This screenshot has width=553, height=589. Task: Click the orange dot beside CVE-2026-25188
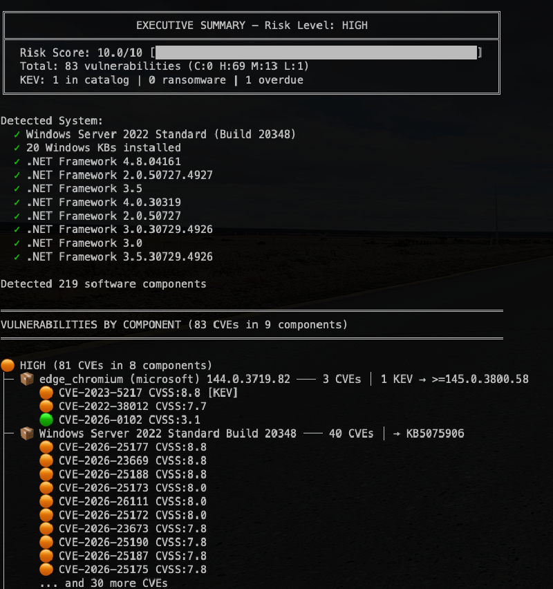click(46, 474)
